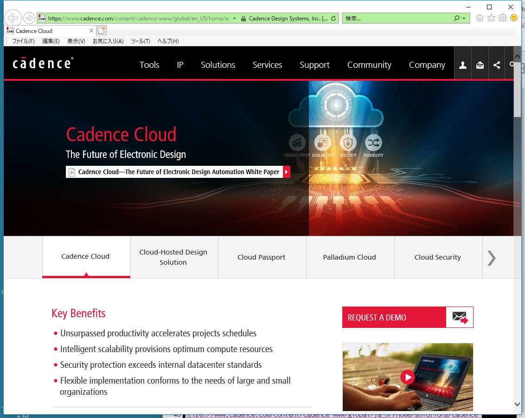The image size is (525, 418).
Task: Open browser settings gear icon
Action: click(503, 18)
